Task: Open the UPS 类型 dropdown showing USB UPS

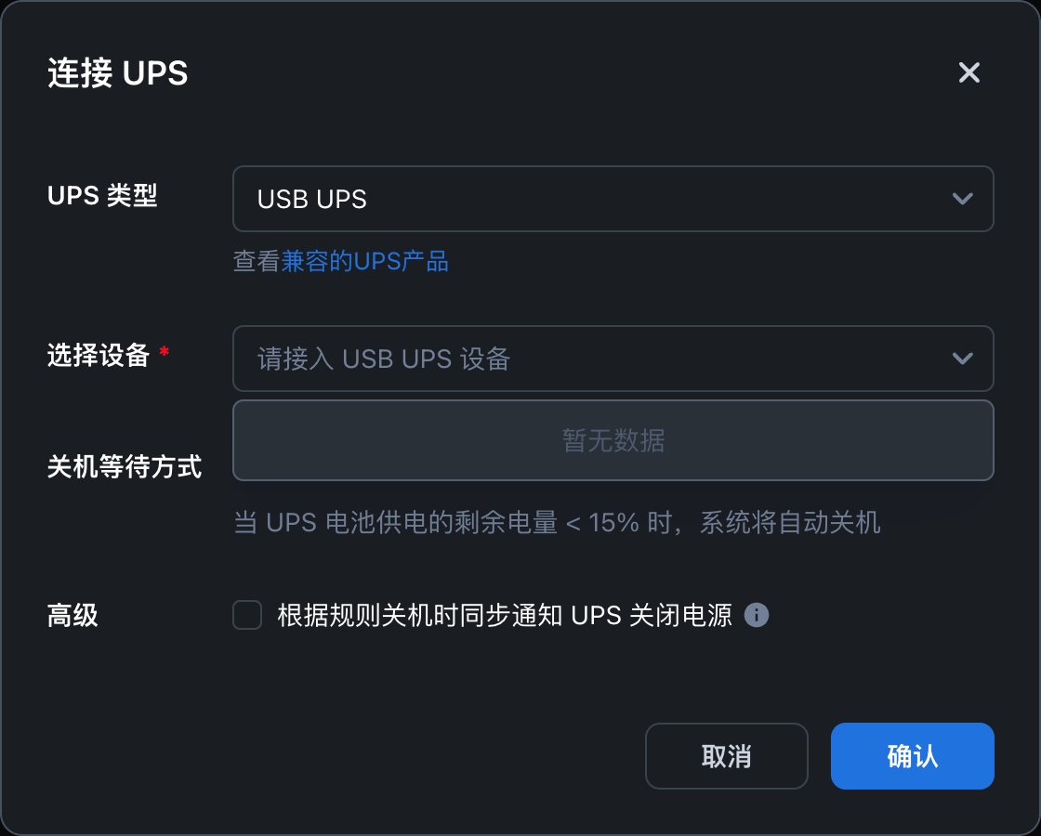Action: point(613,199)
